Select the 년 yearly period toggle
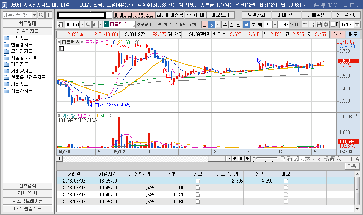Screen dimensions: 363x215 [x=239, y=24]
